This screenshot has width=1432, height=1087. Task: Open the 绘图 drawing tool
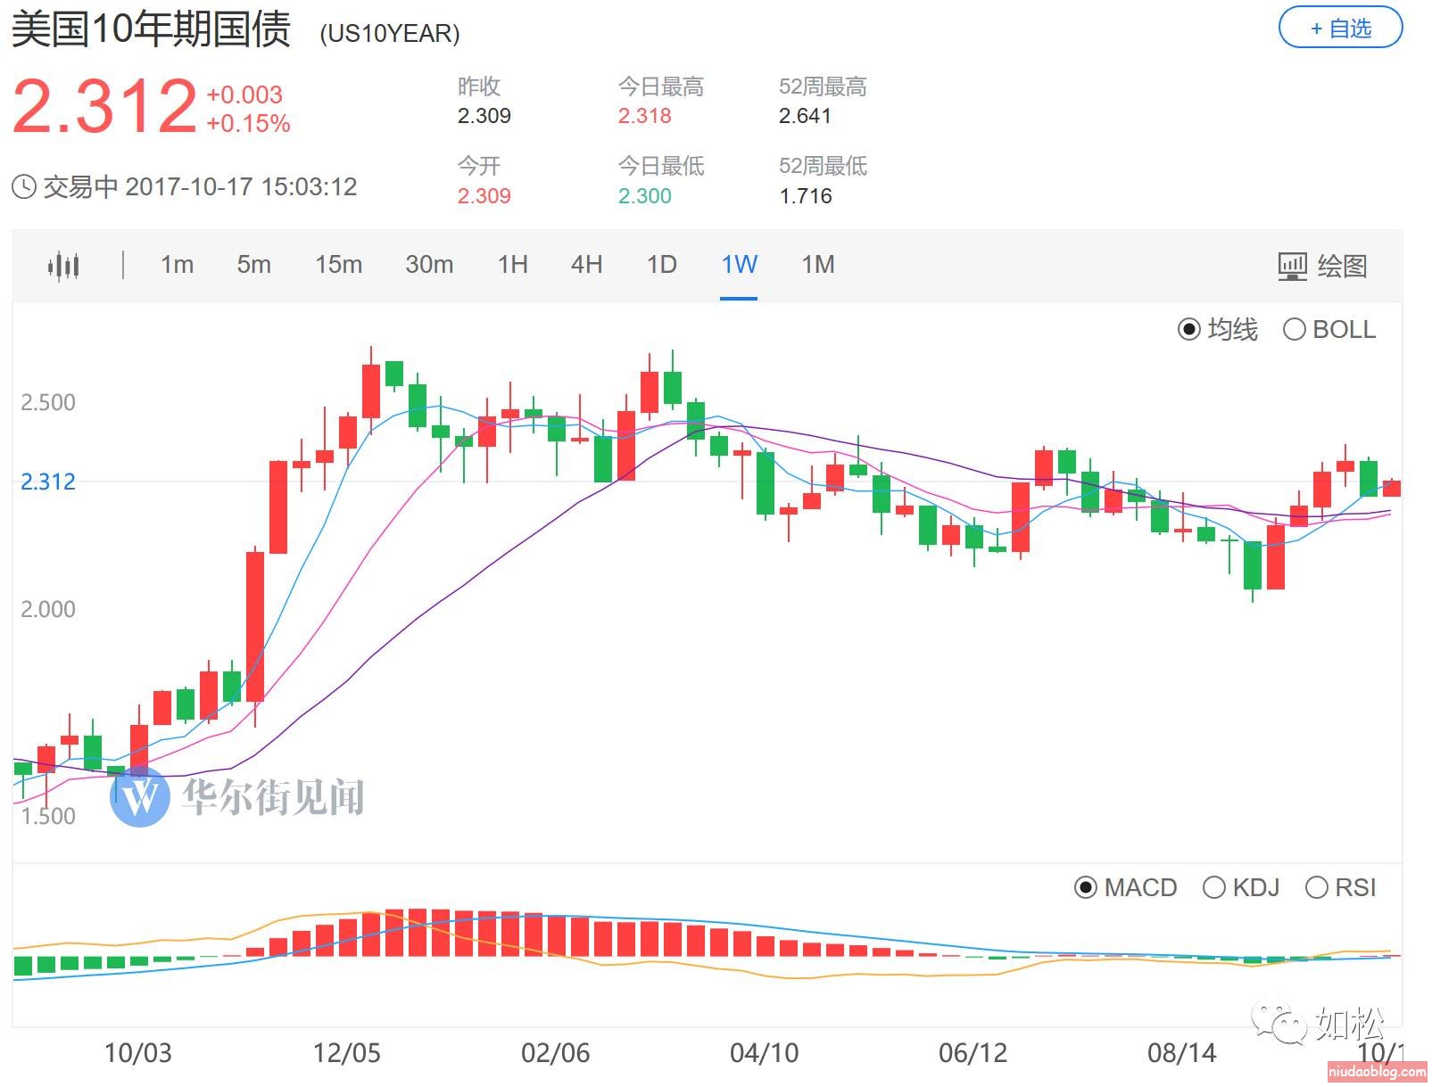pyautogui.click(x=1322, y=266)
